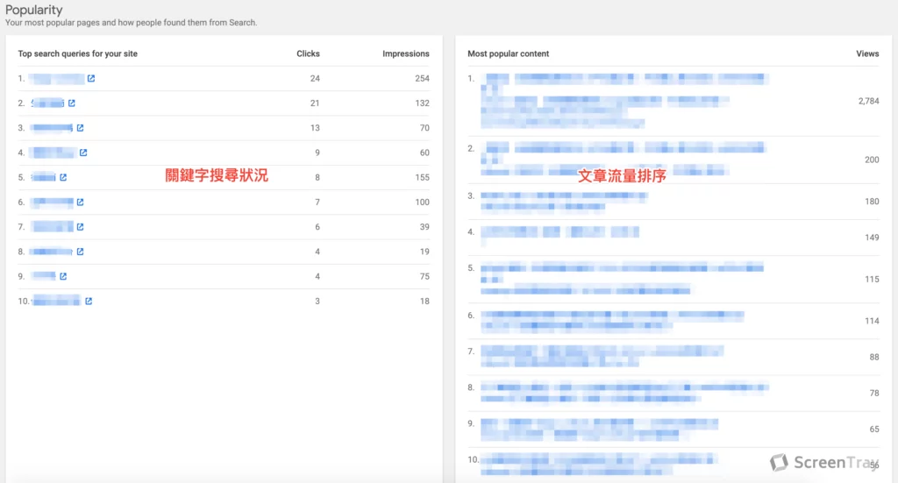Screen dimensions: 898x483
Task: Click the 132 impressions value
Action: 422,103
